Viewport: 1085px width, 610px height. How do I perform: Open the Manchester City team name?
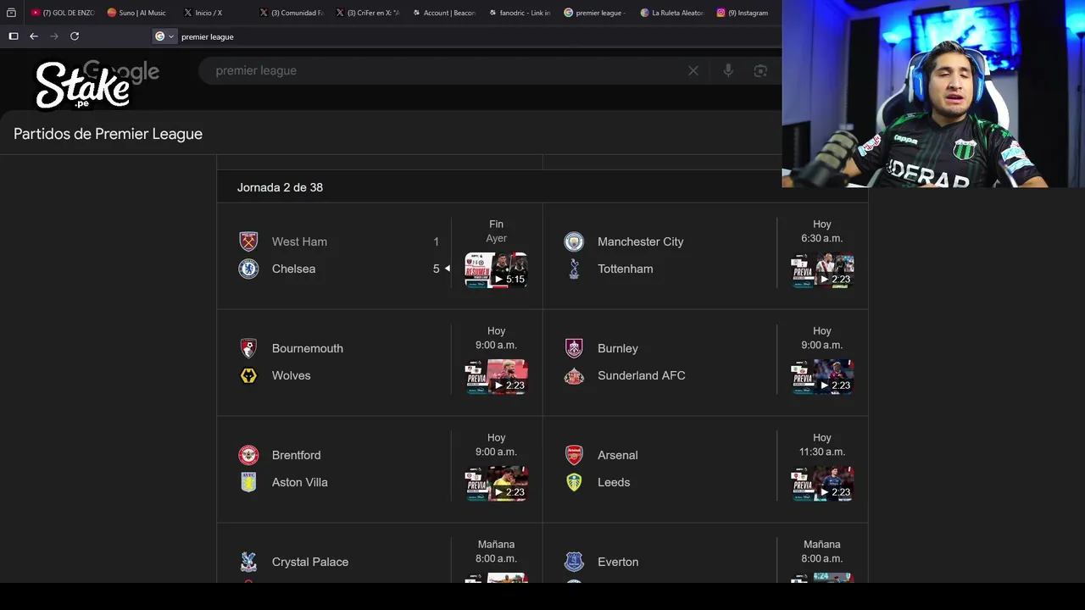[x=640, y=241]
